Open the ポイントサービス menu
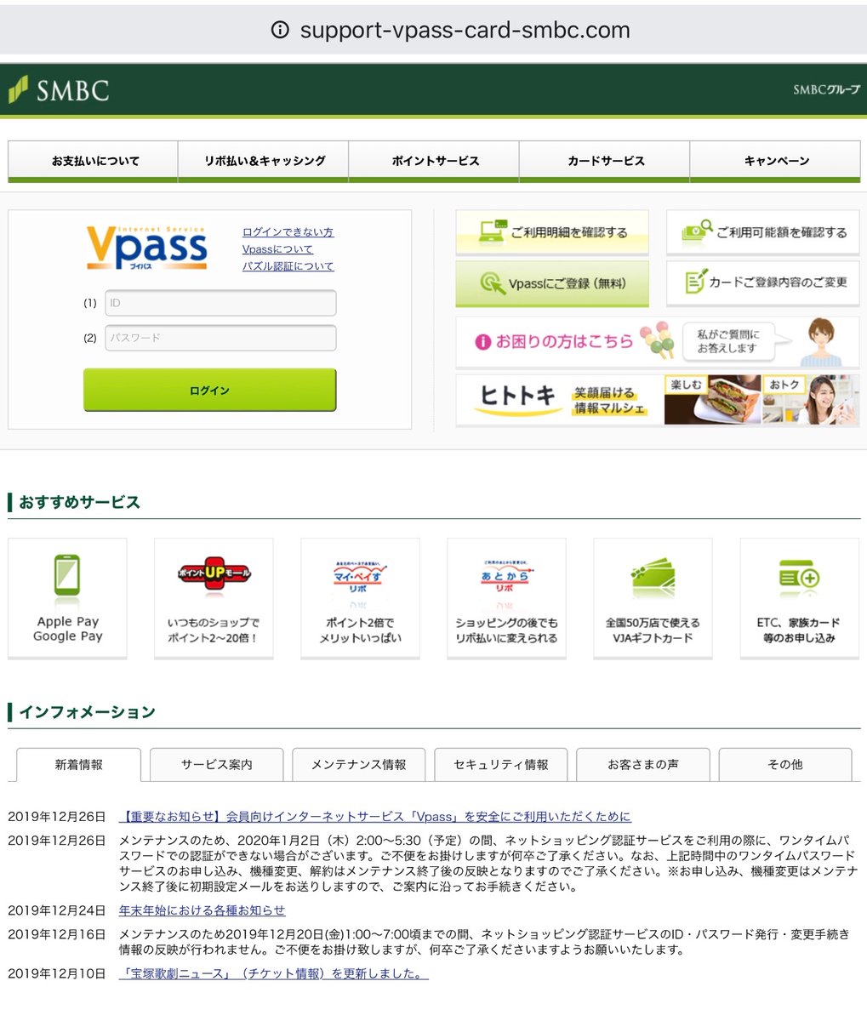The image size is (867, 1021). 434,161
